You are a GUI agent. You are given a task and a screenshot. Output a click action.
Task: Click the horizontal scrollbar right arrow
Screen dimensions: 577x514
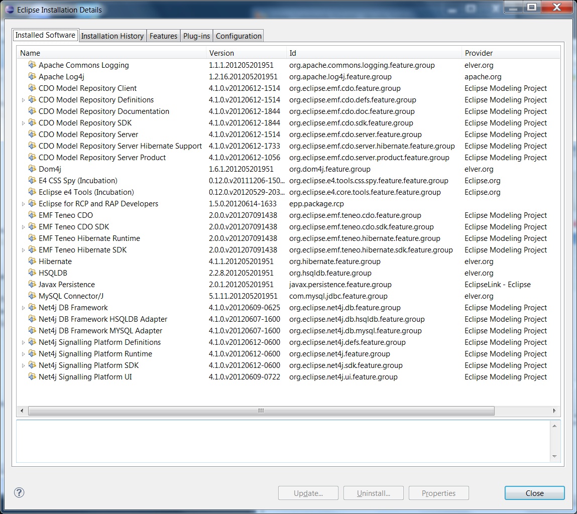(554, 411)
